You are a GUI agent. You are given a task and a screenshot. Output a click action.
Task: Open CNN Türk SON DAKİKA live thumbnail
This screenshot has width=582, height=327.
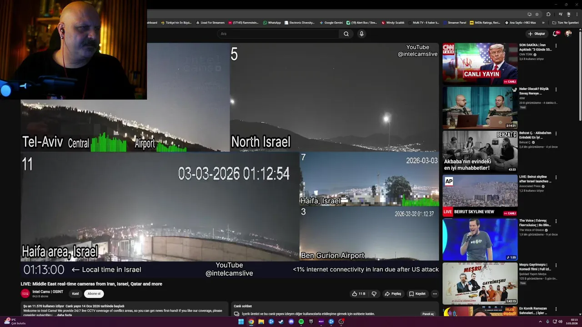click(x=480, y=64)
